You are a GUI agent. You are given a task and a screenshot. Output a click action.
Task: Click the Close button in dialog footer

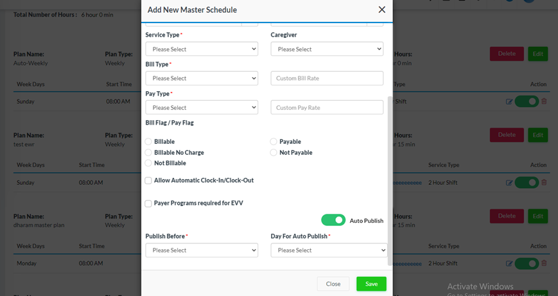click(333, 284)
